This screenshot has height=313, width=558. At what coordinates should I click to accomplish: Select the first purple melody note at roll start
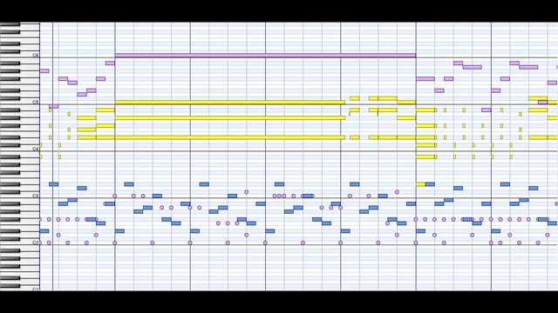tap(44, 71)
